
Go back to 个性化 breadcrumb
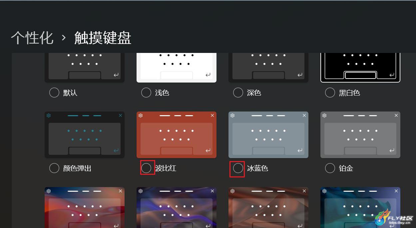[x=32, y=38]
